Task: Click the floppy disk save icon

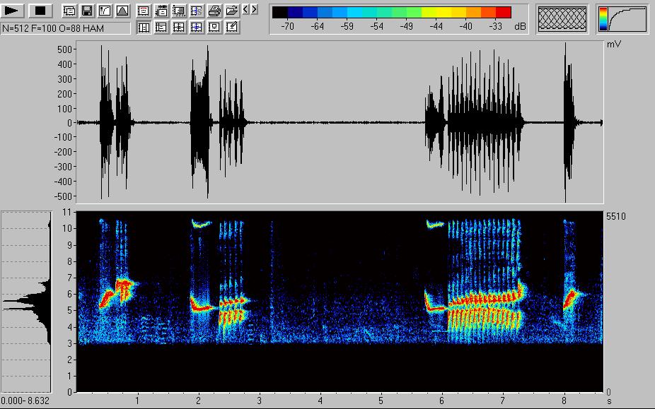Action: (86, 11)
